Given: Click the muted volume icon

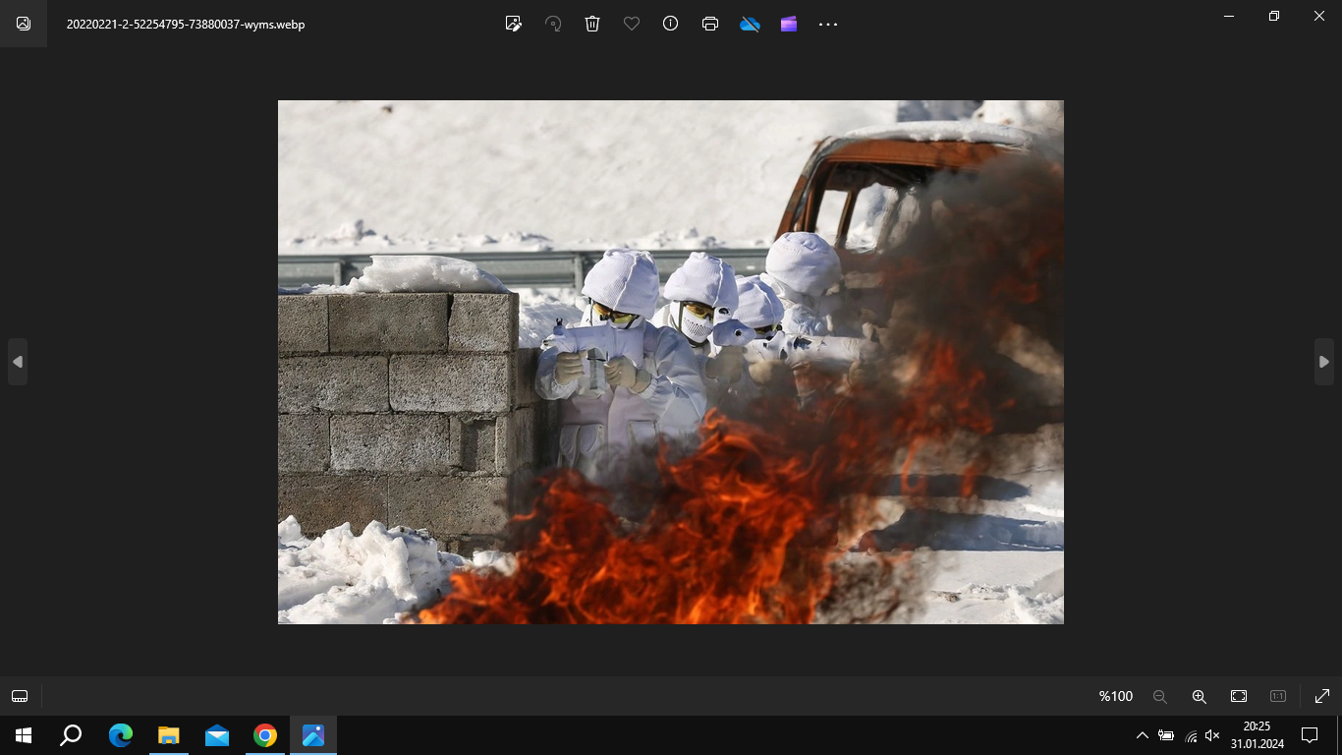Looking at the screenshot, I should 1212,735.
